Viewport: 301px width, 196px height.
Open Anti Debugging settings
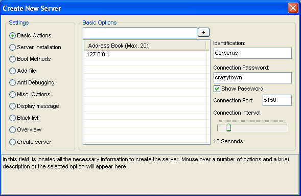12,82
